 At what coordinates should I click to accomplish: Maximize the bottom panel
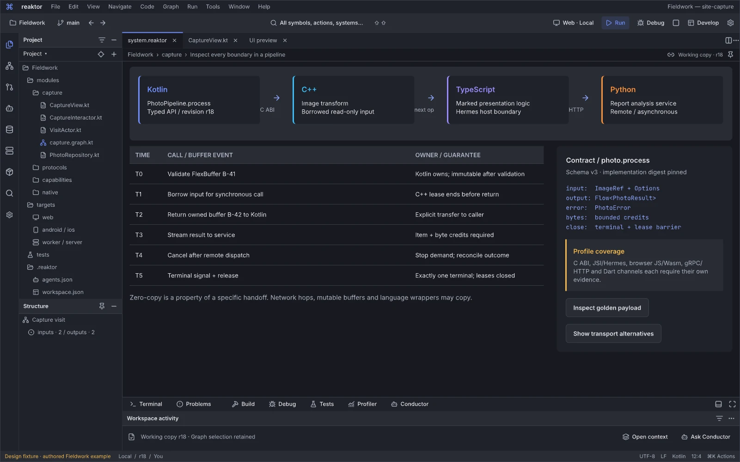pyautogui.click(x=732, y=404)
